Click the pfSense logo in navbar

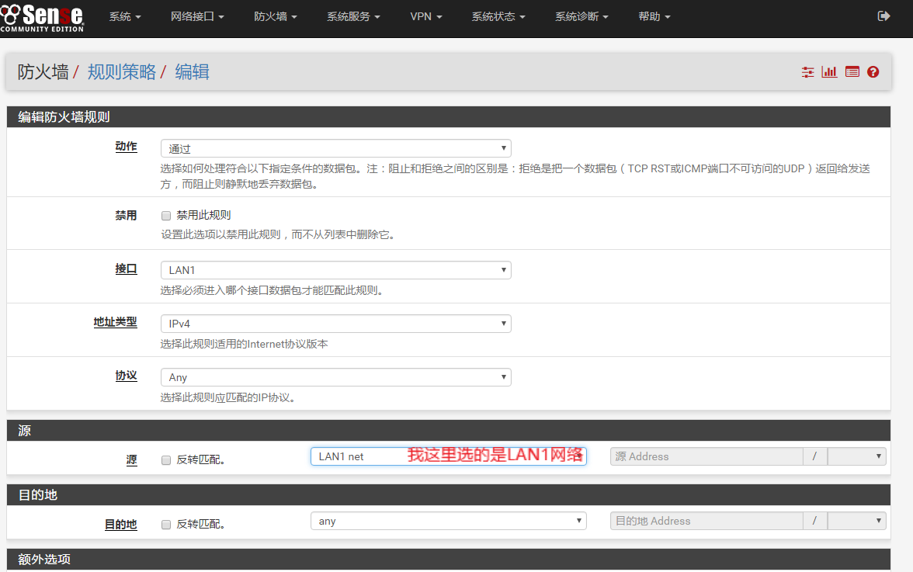[x=42, y=17]
